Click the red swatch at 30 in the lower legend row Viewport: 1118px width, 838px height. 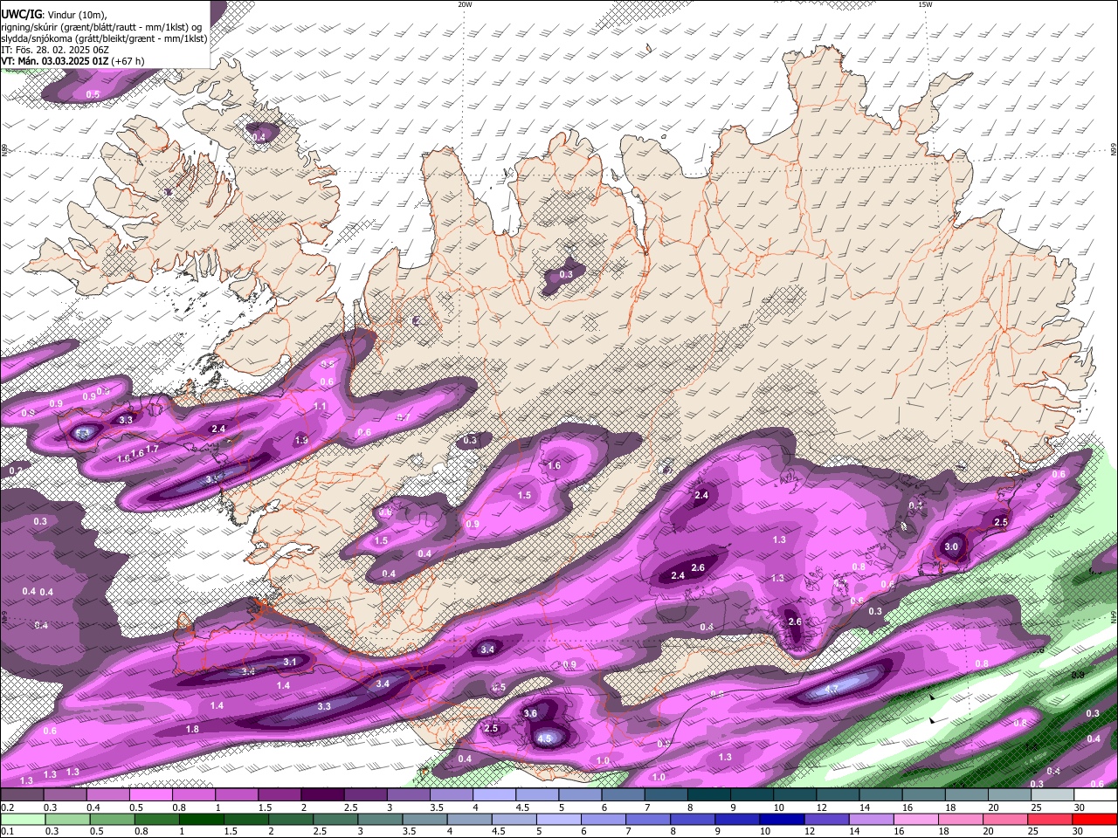(x=1094, y=820)
